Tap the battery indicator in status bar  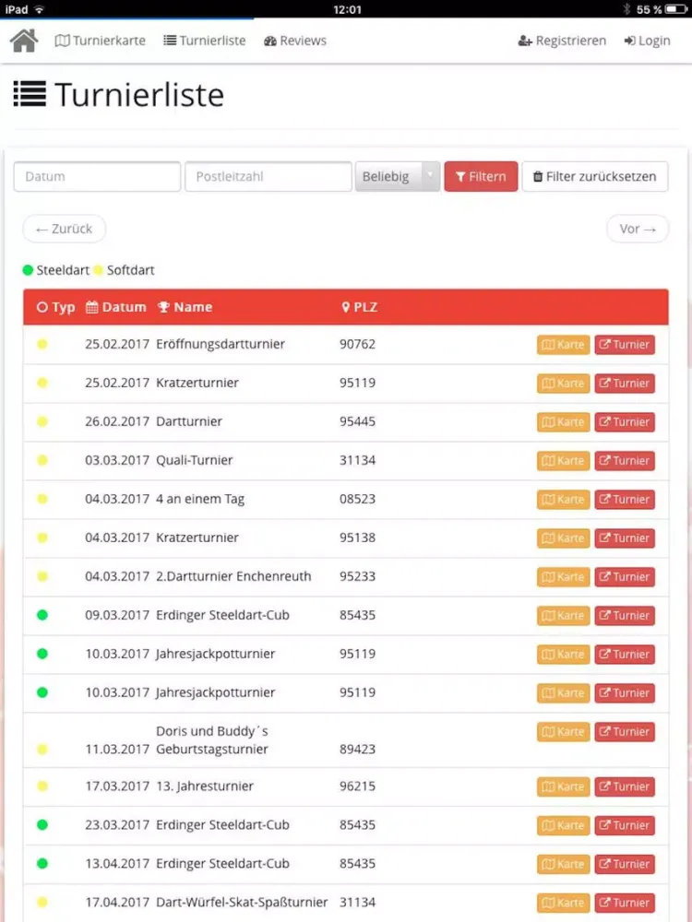point(676,9)
